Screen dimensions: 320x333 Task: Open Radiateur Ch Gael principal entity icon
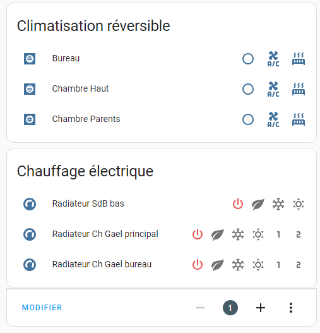(30, 234)
